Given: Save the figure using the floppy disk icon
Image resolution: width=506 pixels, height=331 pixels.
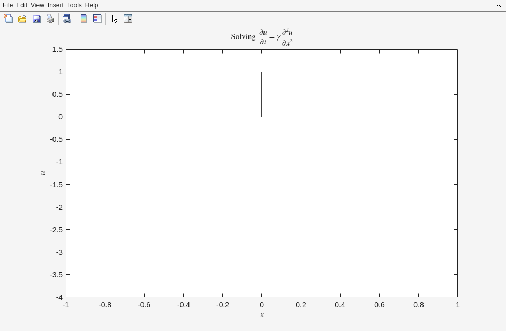Looking at the screenshot, I should 36,19.
